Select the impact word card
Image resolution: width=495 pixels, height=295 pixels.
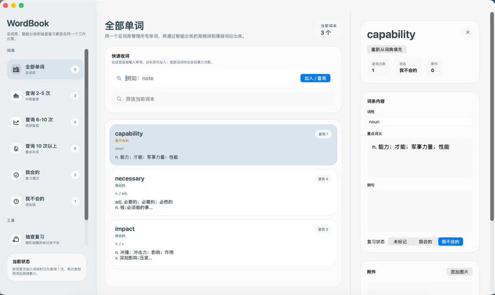223,242
